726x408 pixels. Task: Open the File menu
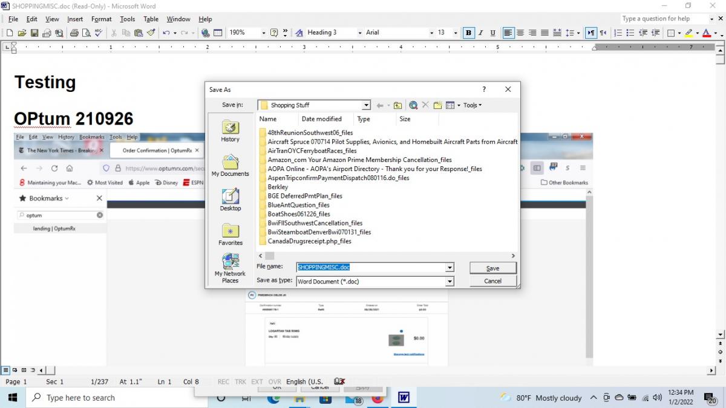(x=13, y=19)
